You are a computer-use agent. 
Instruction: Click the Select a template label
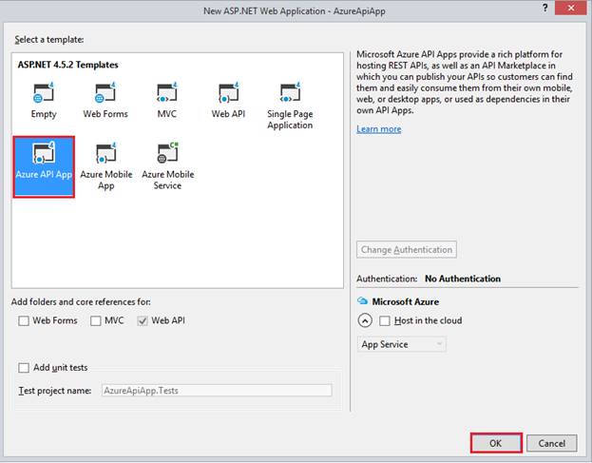pos(49,40)
